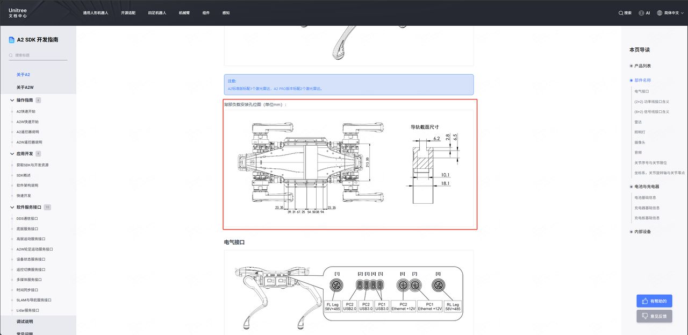This screenshot has width=688, height=335.
Task: Click the A2 SDK 开发指南 document icon
Action: click(11, 40)
